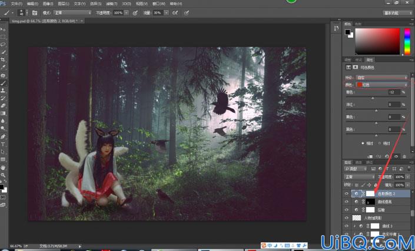Select the Blur tool

tap(3, 121)
